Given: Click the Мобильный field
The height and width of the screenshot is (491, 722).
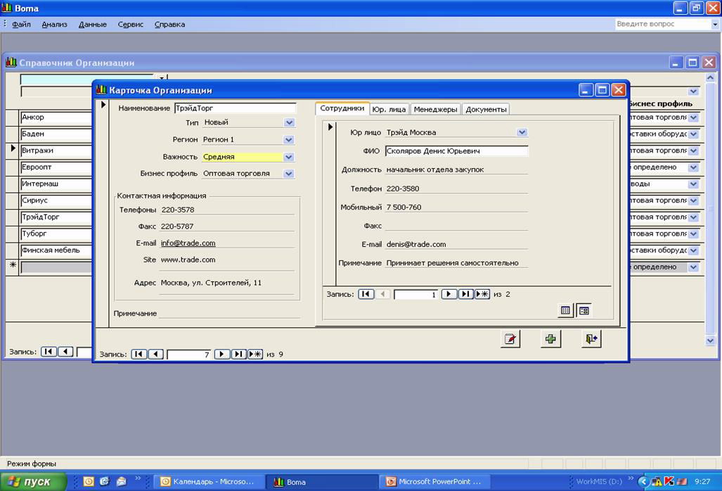Looking at the screenshot, I should pyautogui.click(x=456, y=208).
